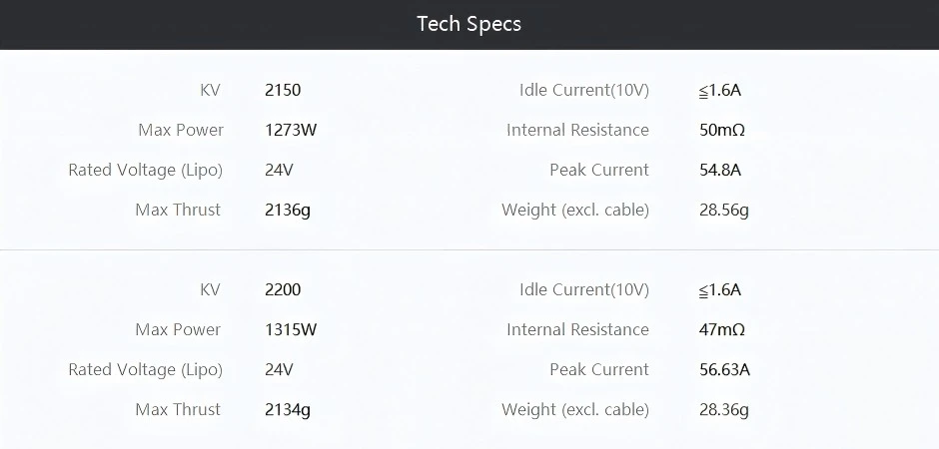The height and width of the screenshot is (449, 939).
Task: Select the 28.56g weight value
Action: tap(724, 210)
